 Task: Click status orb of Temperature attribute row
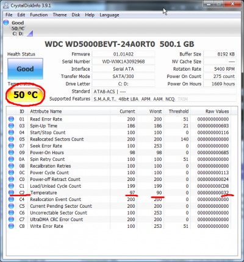pos(11,192)
